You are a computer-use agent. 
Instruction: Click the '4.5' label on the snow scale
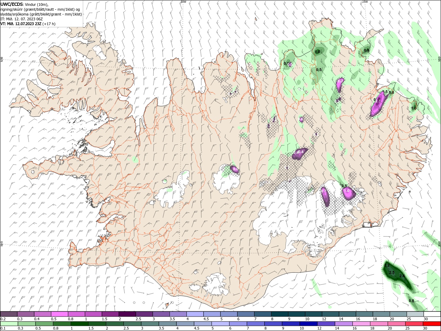click(206, 319)
